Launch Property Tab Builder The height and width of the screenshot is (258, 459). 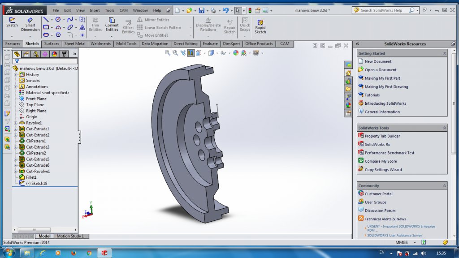[x=382, y=136]
